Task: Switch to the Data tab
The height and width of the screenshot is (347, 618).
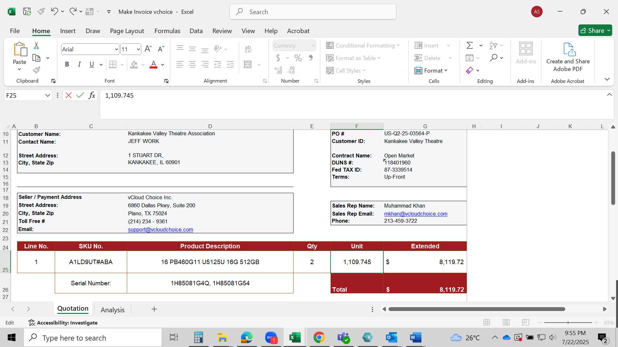Action: [196, 31]
